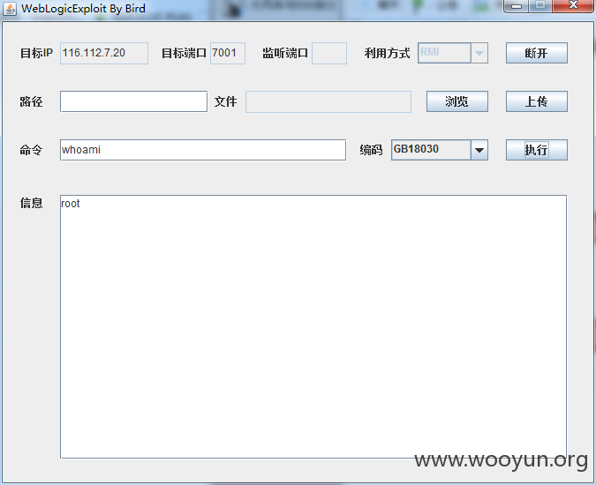Click the 目标端口 field showing 7001
Viewport: 596px width, 485px height.
(x=228, y=53)
